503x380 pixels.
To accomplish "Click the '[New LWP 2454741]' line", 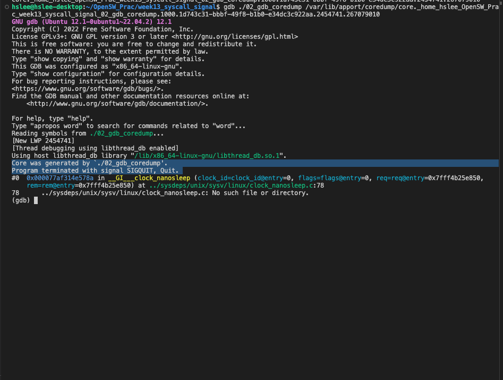I will coord(43,141).
